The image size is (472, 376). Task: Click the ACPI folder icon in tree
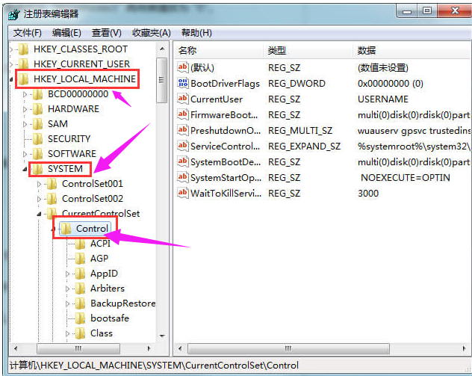click(x=80, y=244)
